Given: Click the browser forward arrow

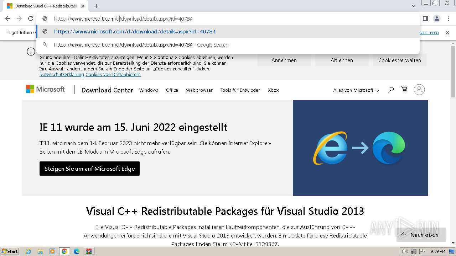Looking at the screenshot, I should tap(19, 18).
